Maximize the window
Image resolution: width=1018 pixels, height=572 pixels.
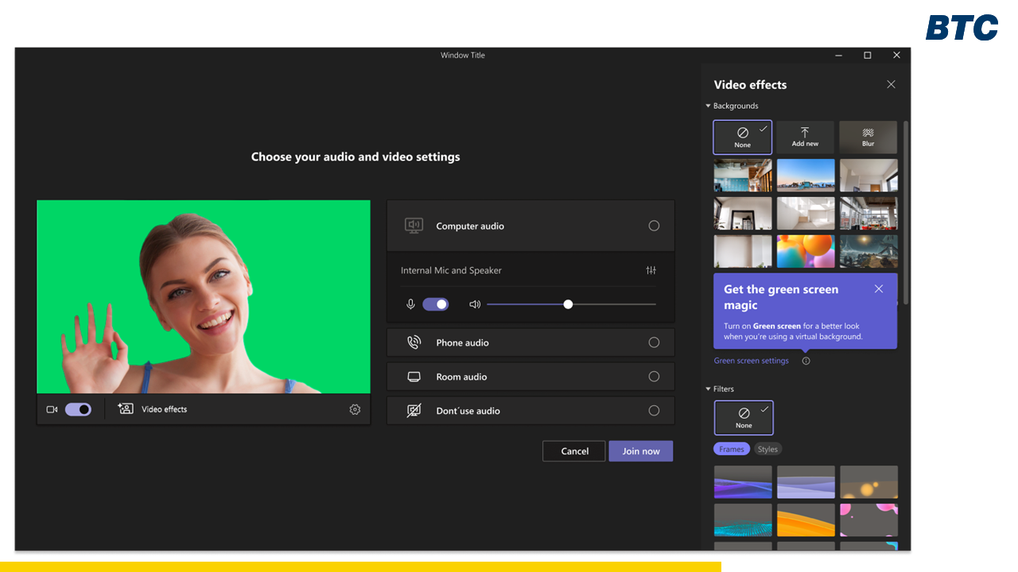(868, 55)
